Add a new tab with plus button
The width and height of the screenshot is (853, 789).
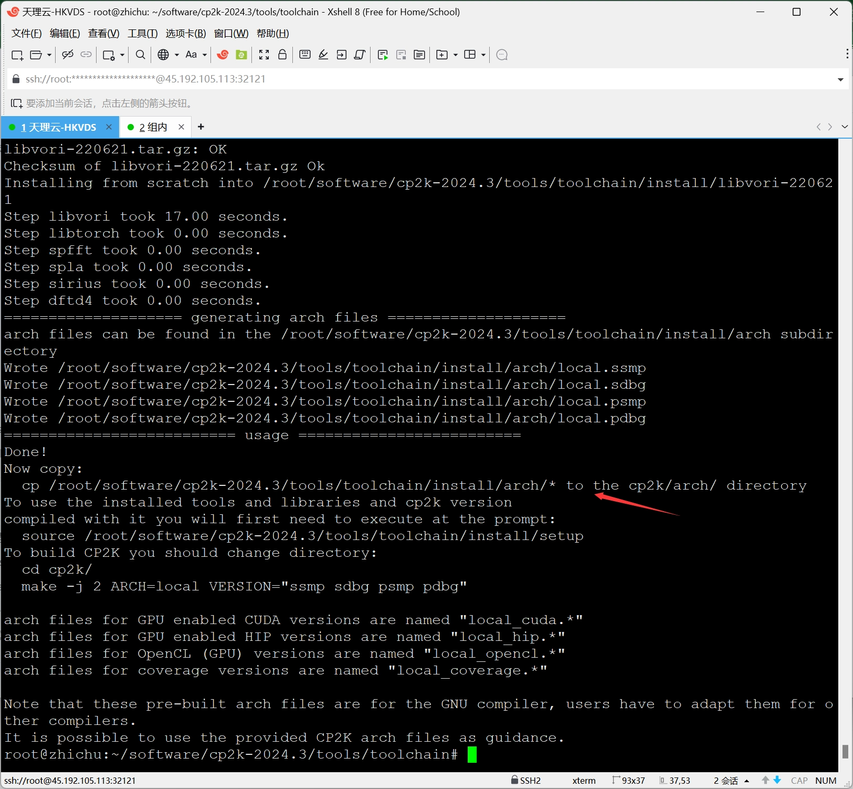click(201, 127)
